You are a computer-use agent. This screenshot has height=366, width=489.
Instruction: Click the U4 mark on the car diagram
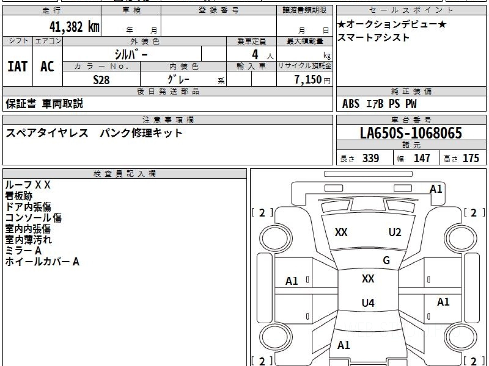368,303
